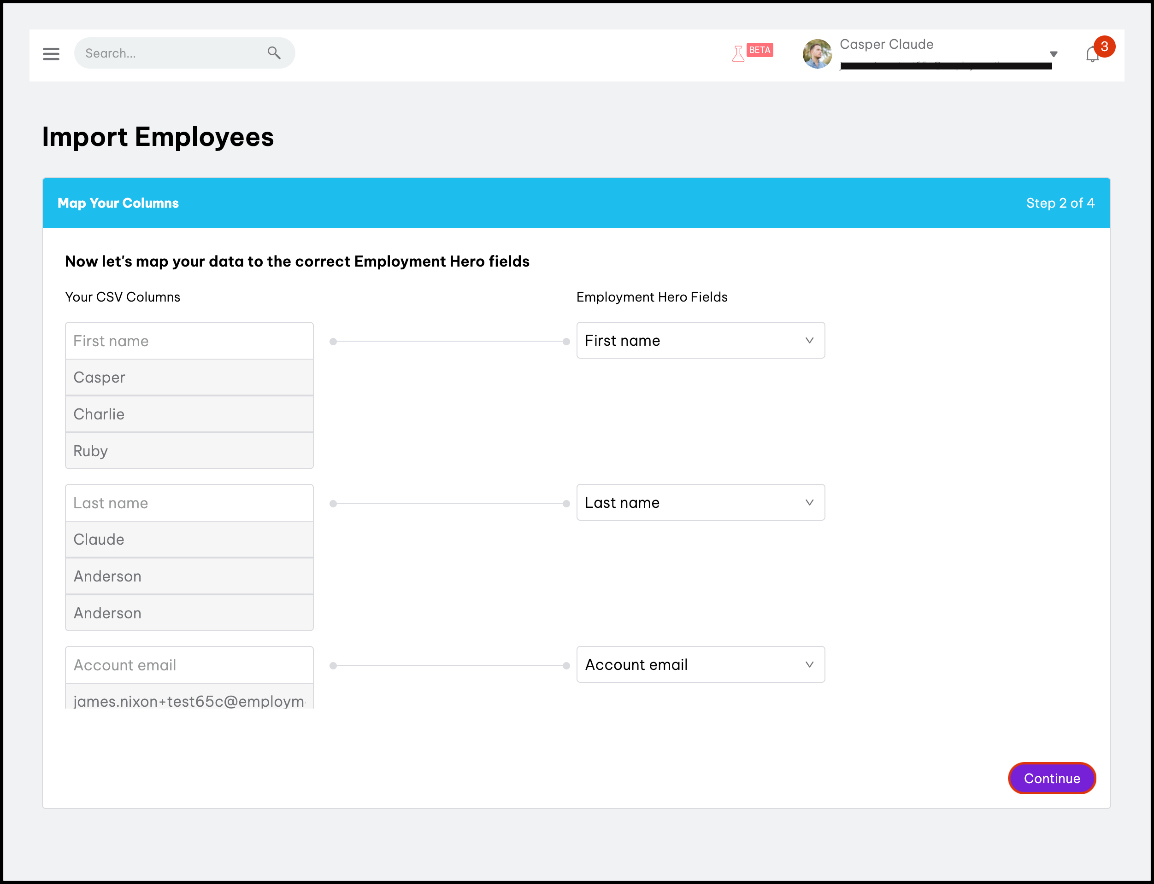Open the Last name field dropdown
This screenshot has width=1154, height=884.
point(700,502)
